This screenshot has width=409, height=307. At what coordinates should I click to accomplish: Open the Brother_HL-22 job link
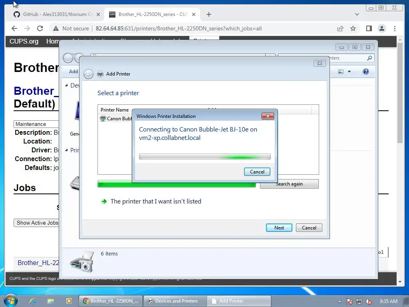(x=38, y=263)
